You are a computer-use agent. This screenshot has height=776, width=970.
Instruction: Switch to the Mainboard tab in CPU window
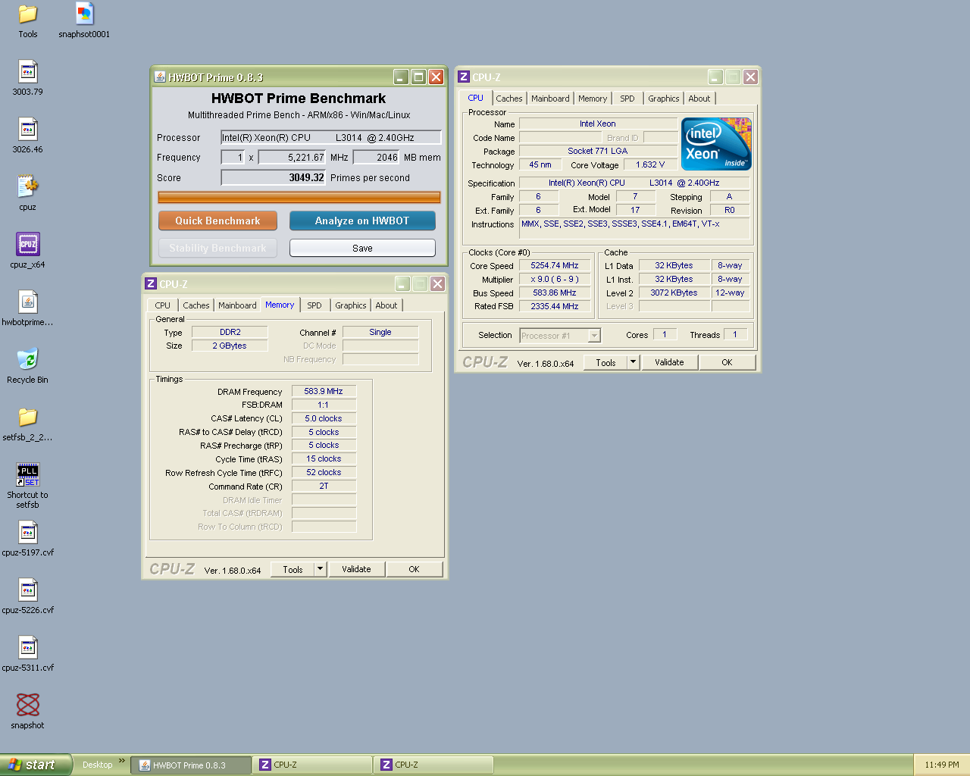550,99
